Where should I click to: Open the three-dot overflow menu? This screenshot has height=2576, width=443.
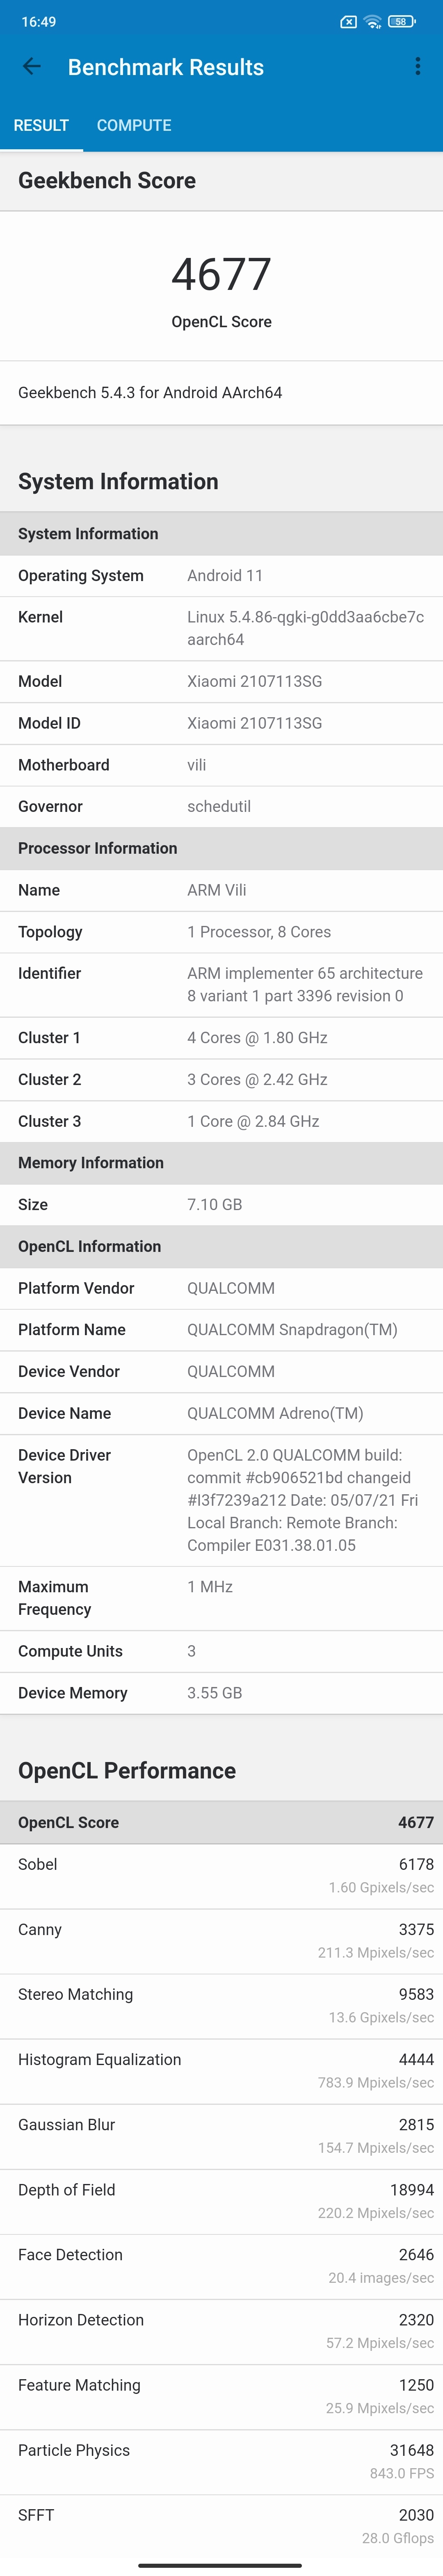(417, 67)
